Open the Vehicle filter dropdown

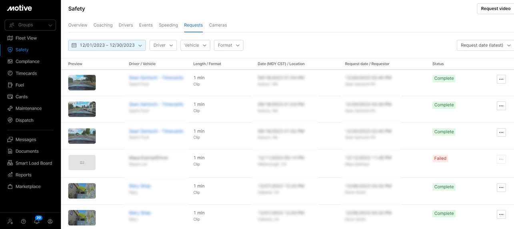[195, 45]
